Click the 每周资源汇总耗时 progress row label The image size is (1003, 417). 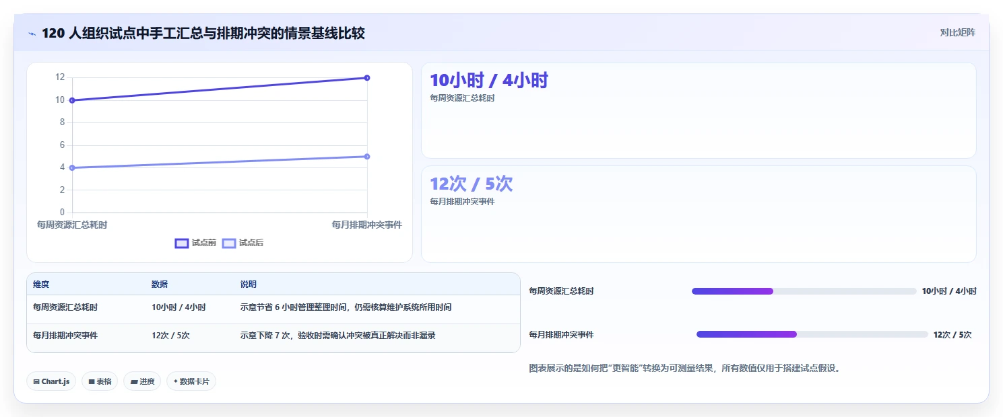562,291
